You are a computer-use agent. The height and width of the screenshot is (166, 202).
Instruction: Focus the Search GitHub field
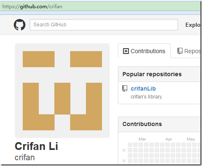click(104, 25)
